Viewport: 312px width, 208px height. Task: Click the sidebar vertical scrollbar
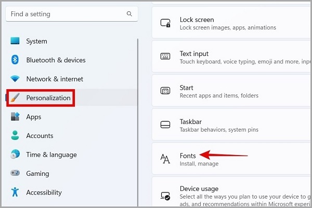coord(138,122)
